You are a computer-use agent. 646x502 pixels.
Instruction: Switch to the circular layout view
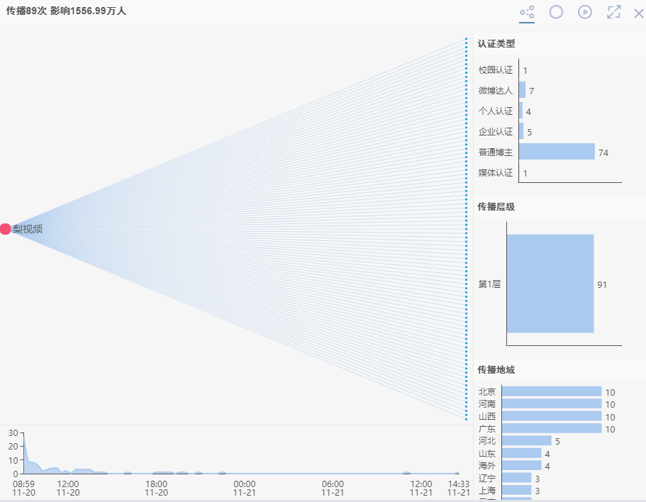[556, 12]
